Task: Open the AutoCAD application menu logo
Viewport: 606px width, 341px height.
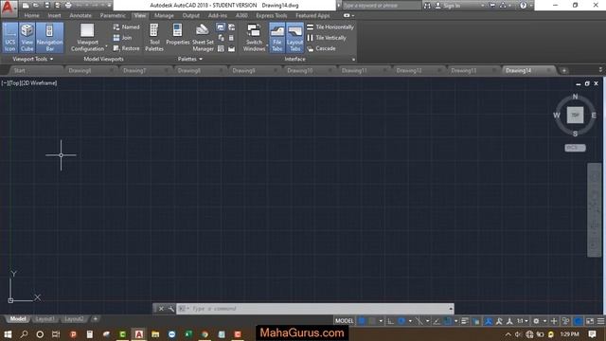Action: [9, 9]
